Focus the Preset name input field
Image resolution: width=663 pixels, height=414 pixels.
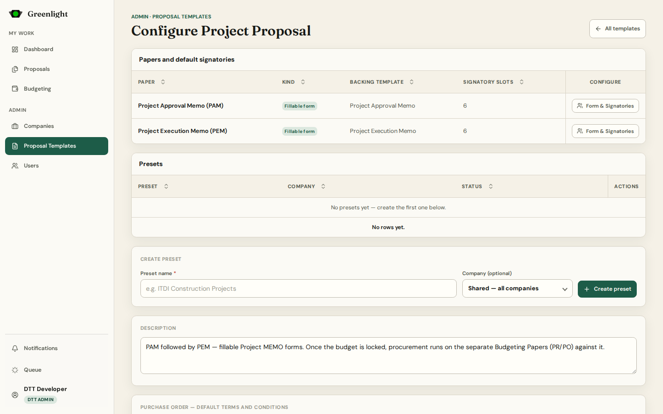coord(298,288)
